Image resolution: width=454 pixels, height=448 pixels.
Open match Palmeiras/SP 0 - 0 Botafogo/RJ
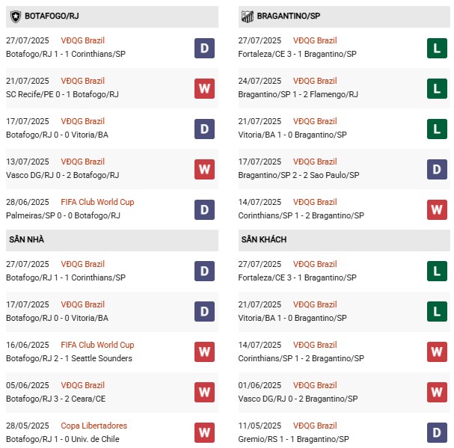click(64, 215)
